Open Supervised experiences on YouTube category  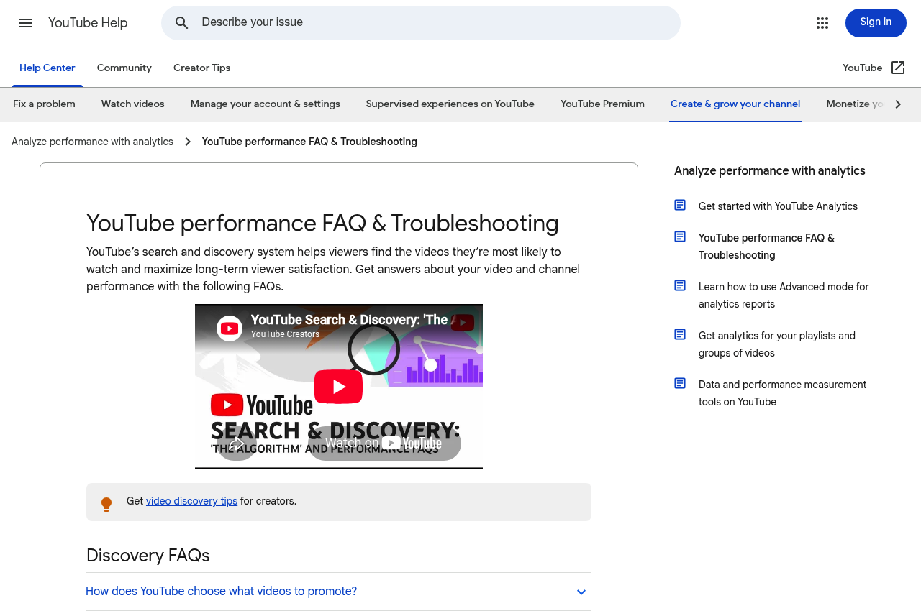[x=450, y=104]
